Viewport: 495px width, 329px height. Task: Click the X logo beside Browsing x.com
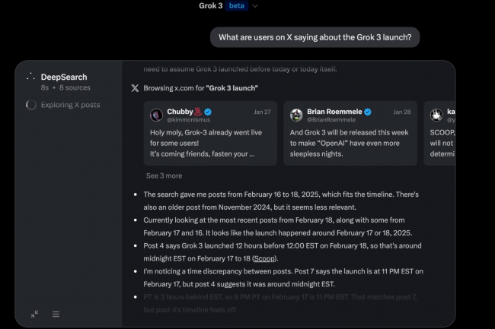135,88
